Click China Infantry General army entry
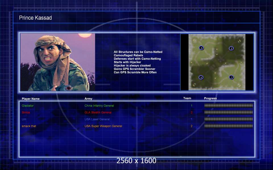 [x=99, y=106]
